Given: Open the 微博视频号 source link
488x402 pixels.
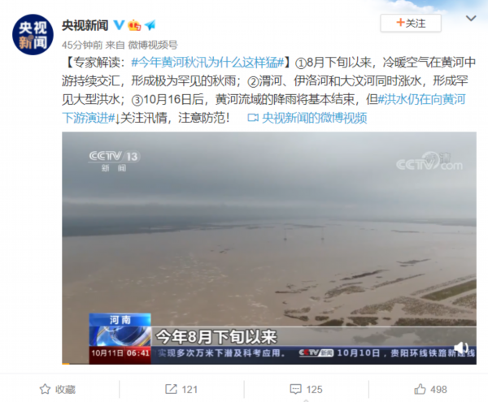Looking at the screenshot, I should pos(153,45).
